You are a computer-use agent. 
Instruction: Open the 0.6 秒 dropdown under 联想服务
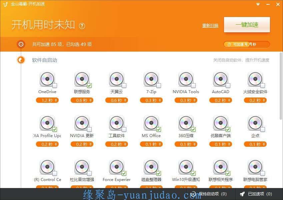pos(82,100)
